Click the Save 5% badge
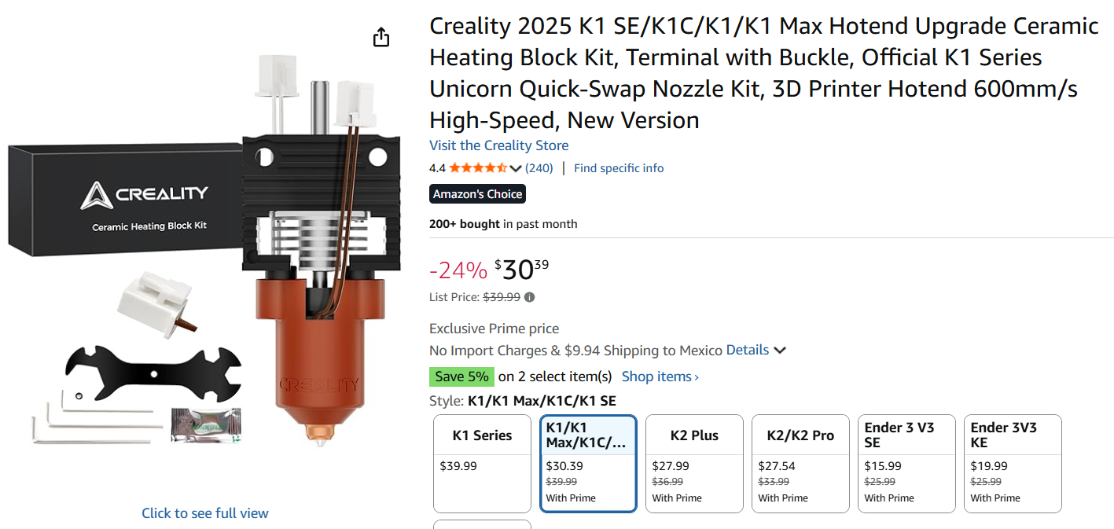The image size is (1114, 529). [x=461, y=377]
